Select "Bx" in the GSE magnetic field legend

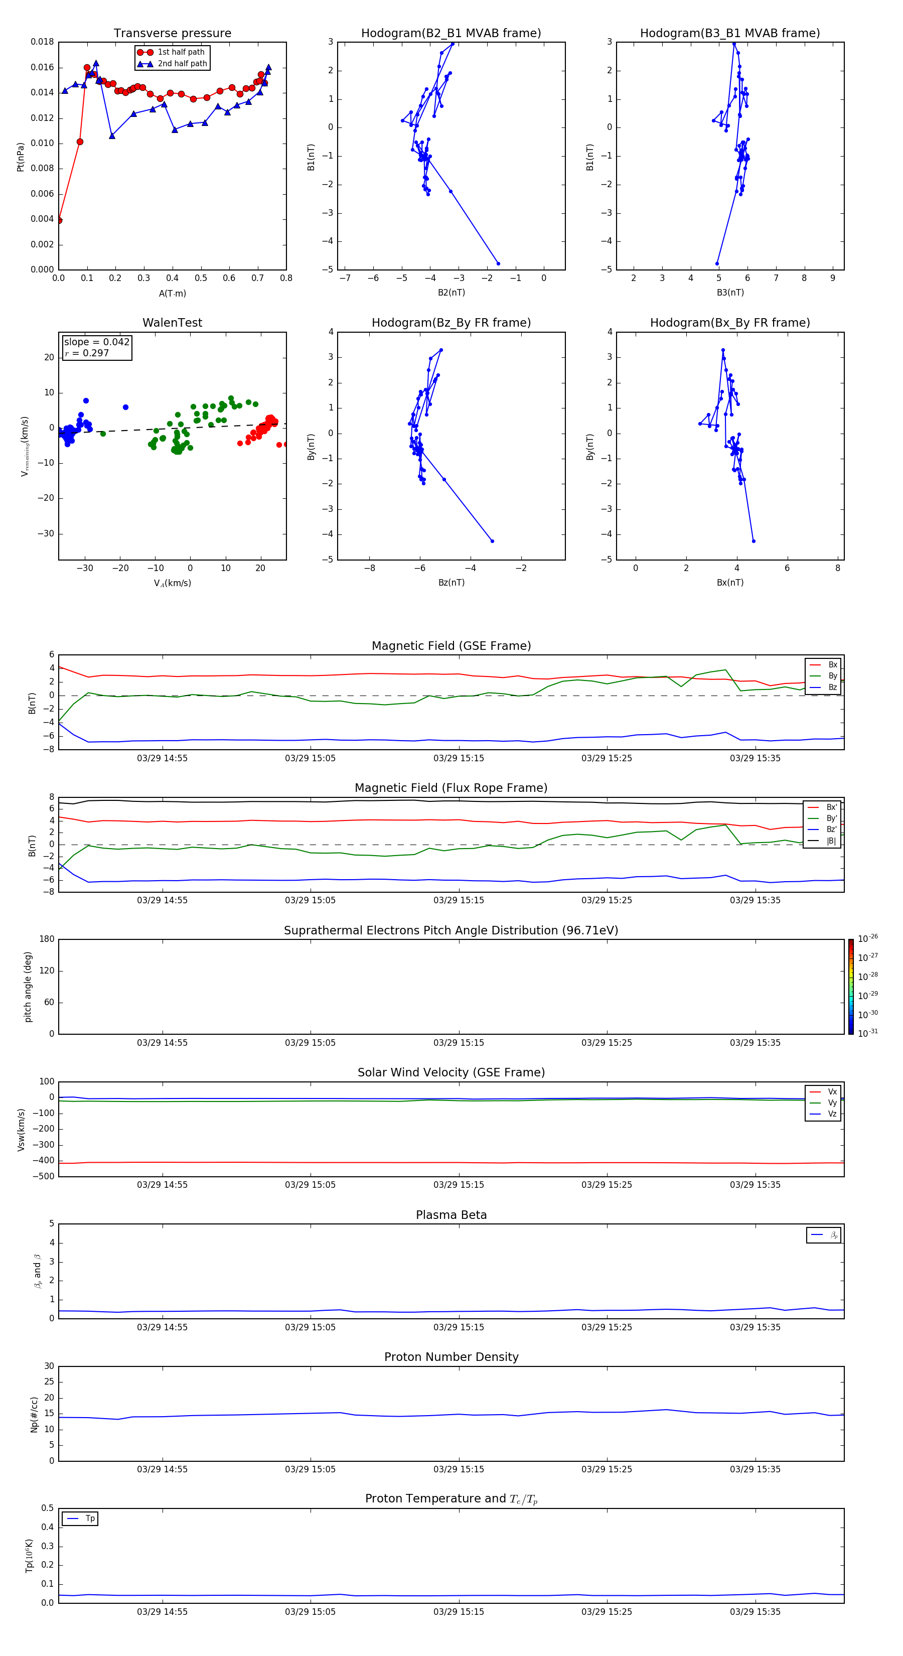[824, 665]
